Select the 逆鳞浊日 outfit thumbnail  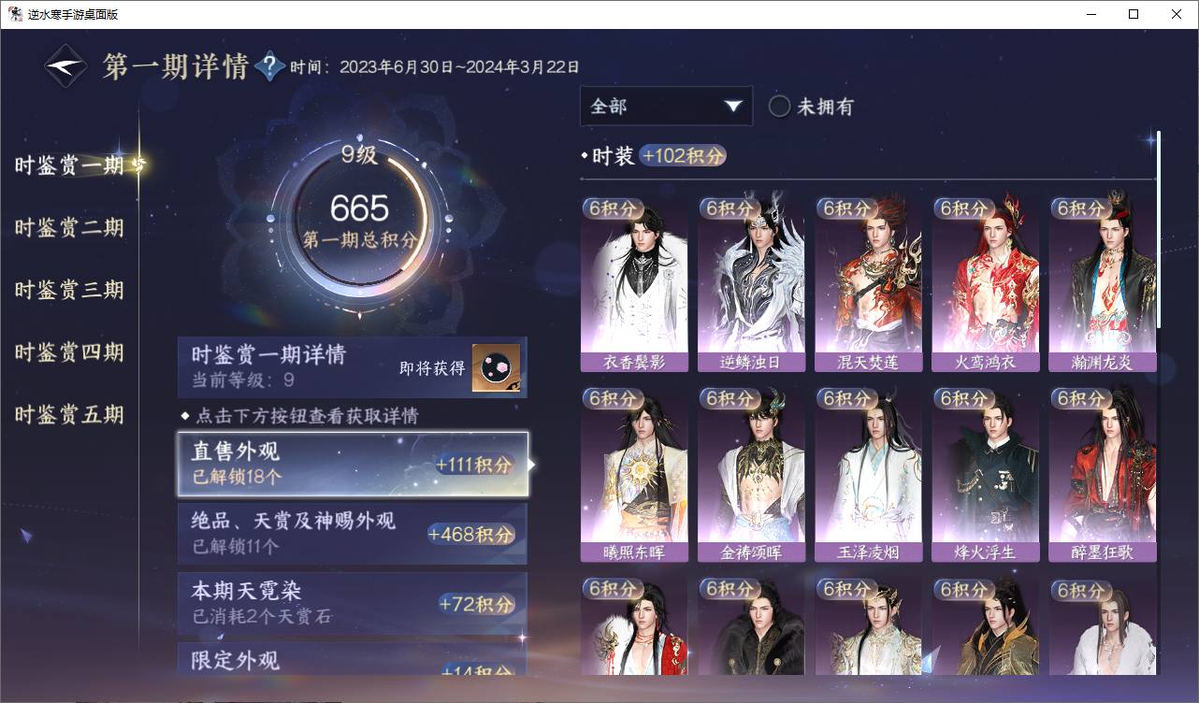click(x=751, y=283)
